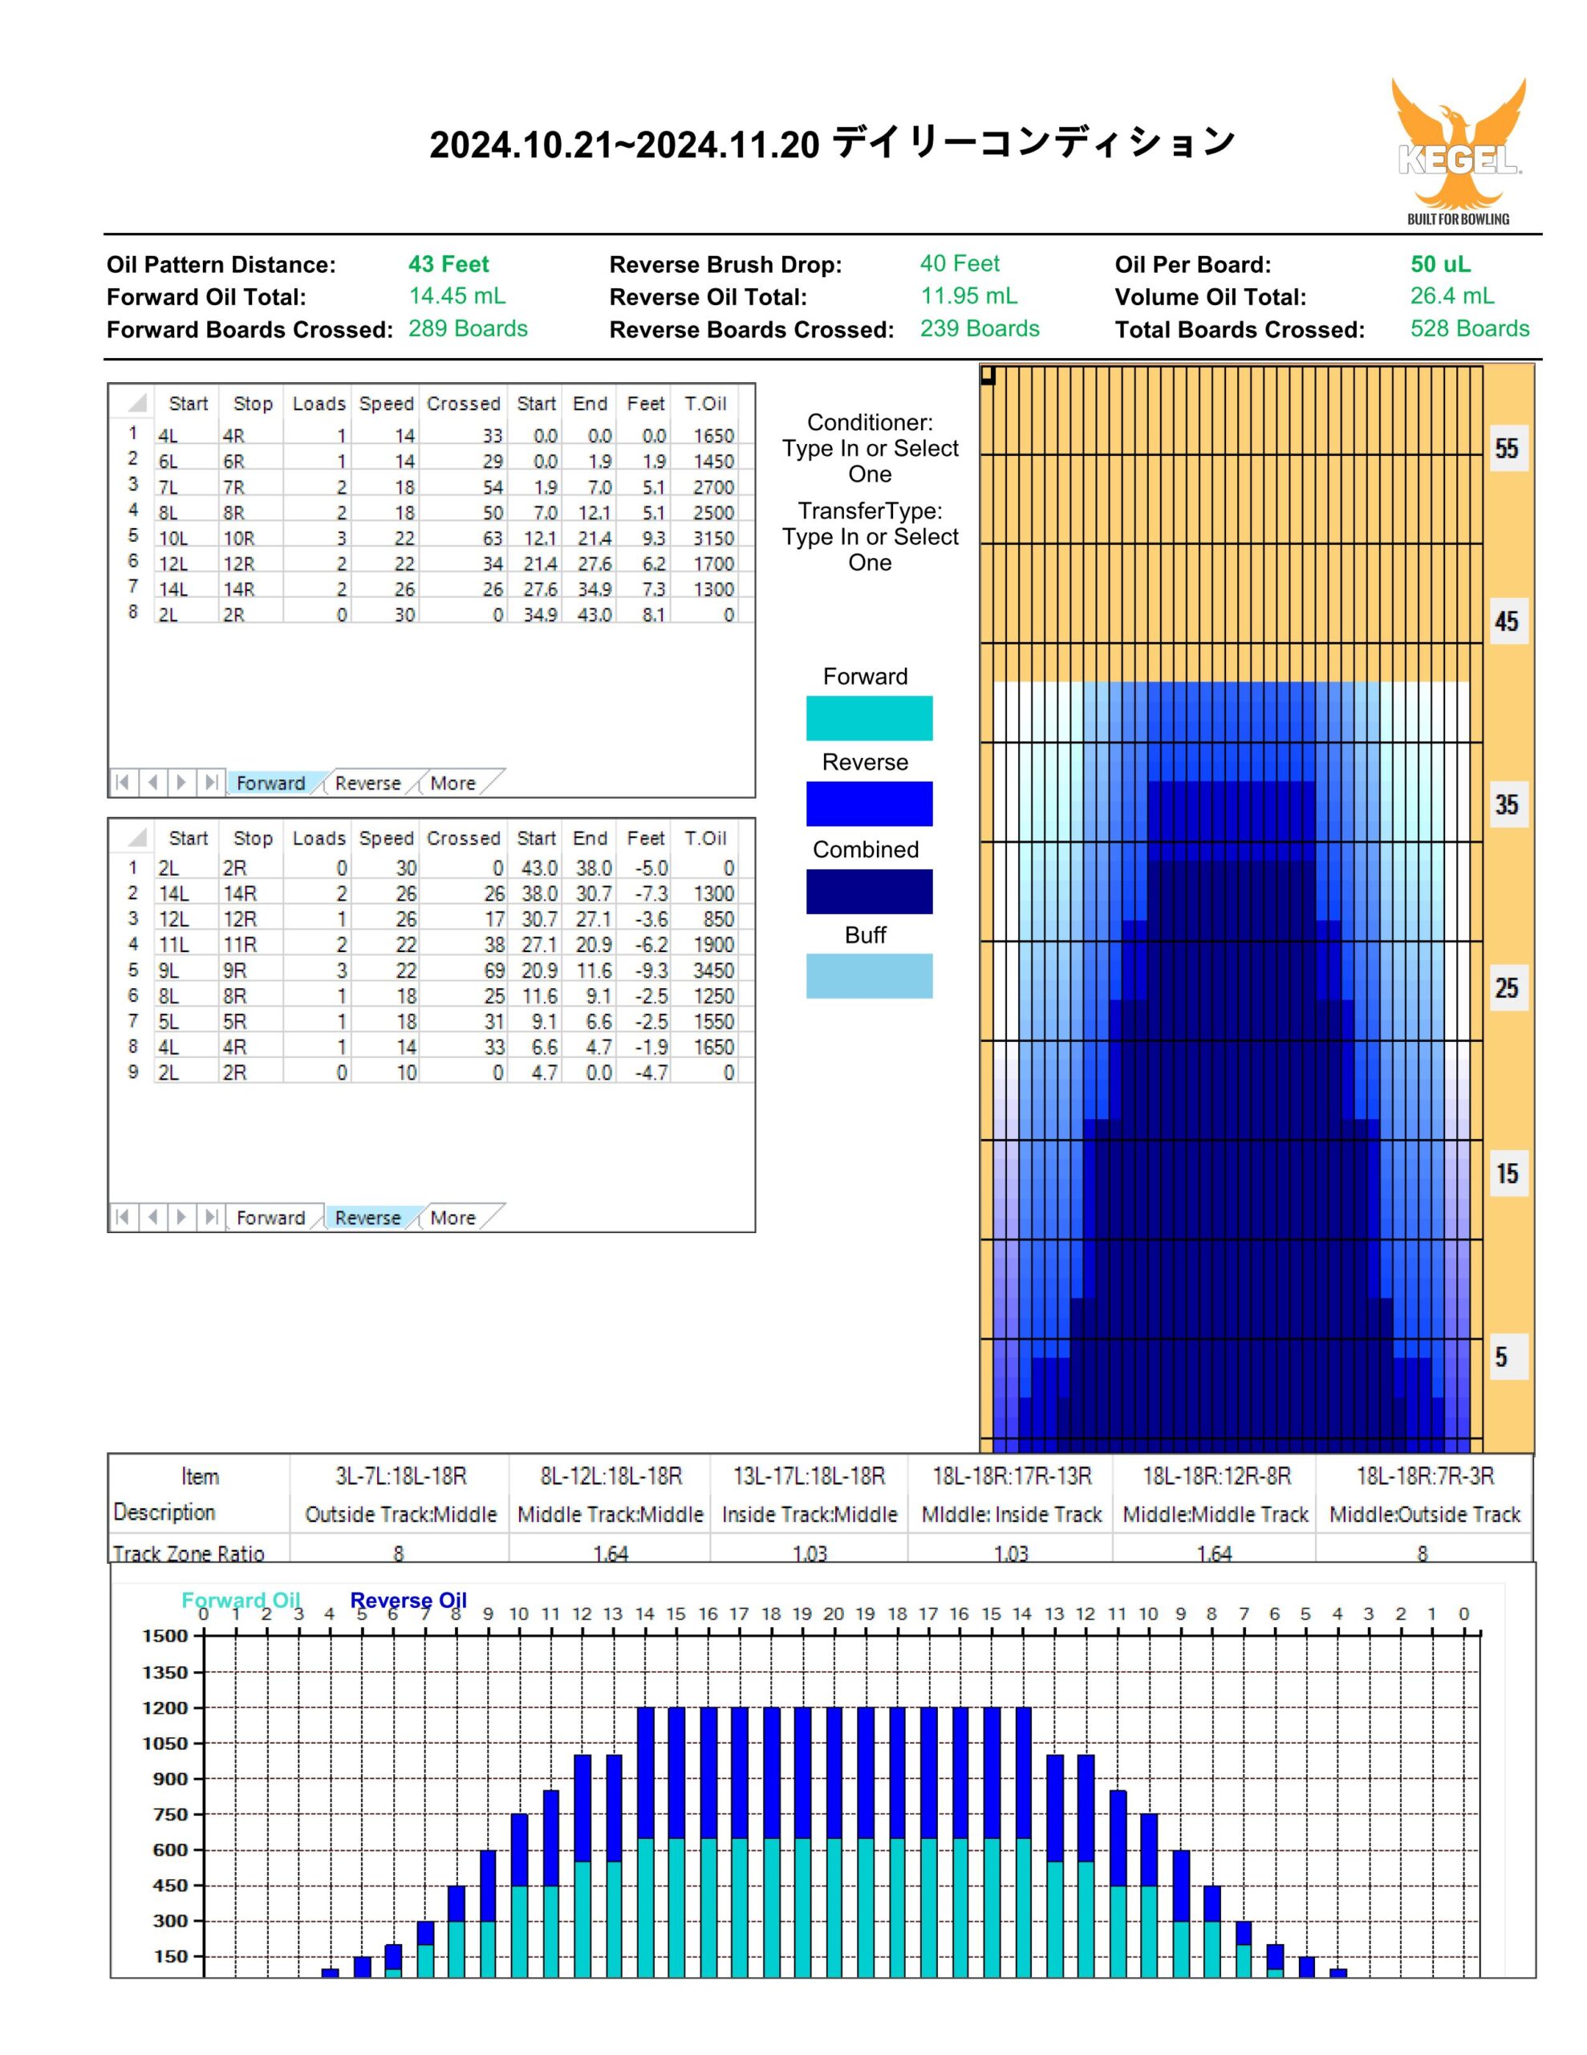Select Reverse tab in lower table
This screenshot has height=2055, width=1587.
[367, 1218]
